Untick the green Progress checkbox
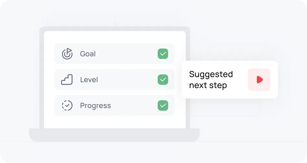Image resolution: width=307 pixels, height=163 pixels. pyautogui.click(x=163, y=105)
